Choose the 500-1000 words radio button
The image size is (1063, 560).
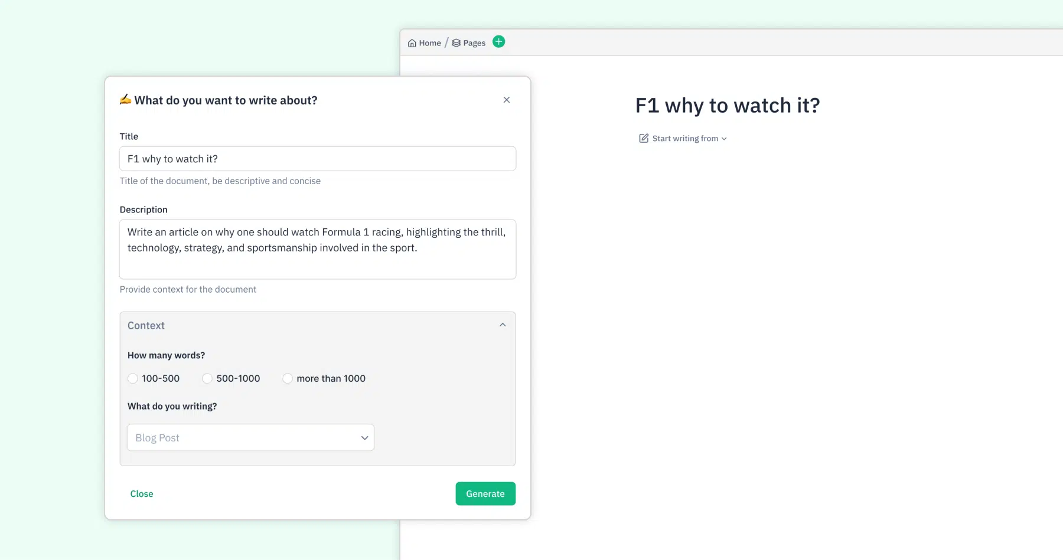pos(207,378)
